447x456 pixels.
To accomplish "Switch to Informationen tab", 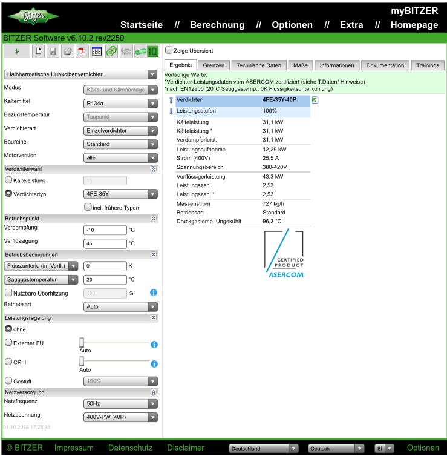I will (337, 65).
